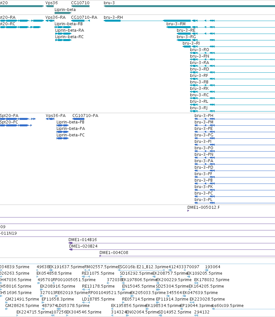
Task: Select the bru-3-RE transcript label
Action: tap(186, 30)
